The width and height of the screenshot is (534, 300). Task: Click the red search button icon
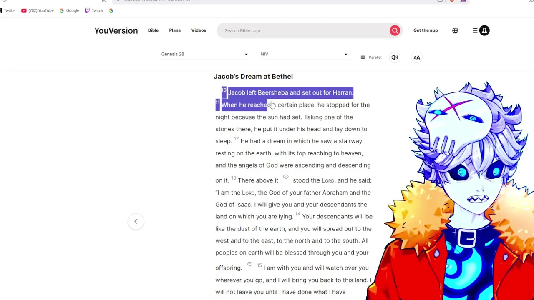tap(395, 30)
